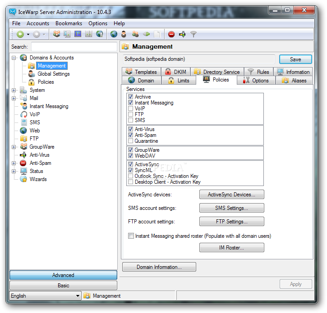This screenshot has height=313, width=327.
Task: Switch to the Limits tab
Action: point(179,80)
